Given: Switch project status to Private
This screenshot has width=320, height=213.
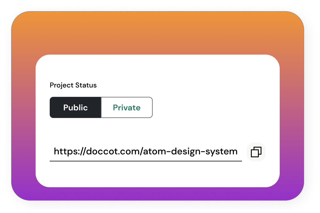Looking at the screenshot, I should (x=127, y=108).
